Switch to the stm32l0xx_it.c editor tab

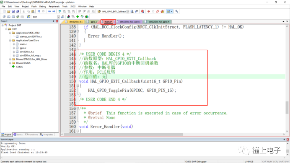point(74,22)
